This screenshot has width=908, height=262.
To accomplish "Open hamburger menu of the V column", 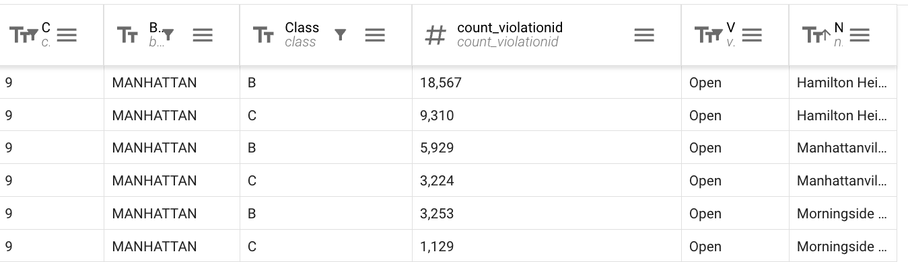I will (752, 35).
